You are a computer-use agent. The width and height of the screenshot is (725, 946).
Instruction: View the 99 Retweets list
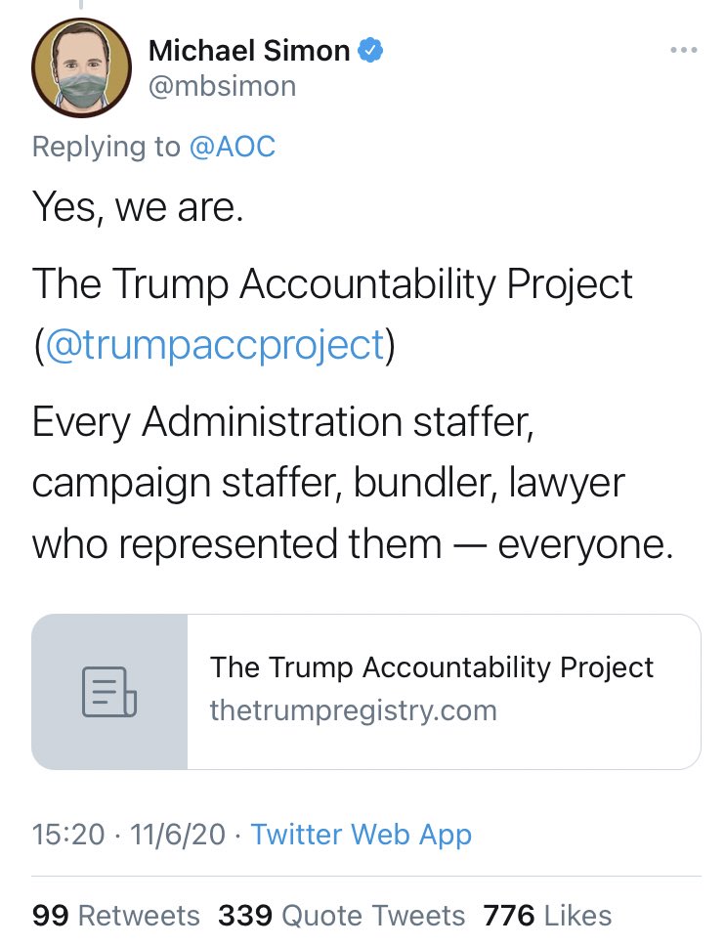click(115, 915)
